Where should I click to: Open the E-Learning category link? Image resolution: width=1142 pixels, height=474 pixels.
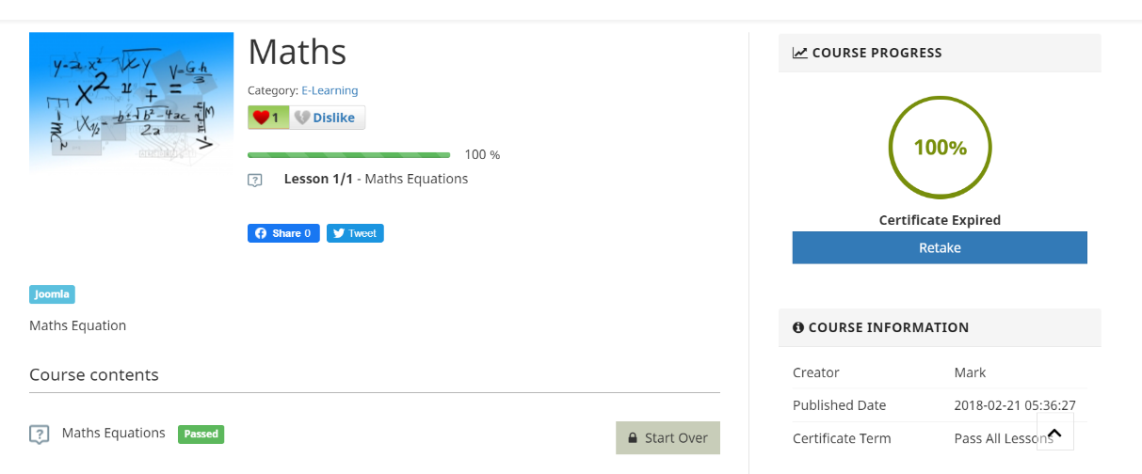point(330,91)
